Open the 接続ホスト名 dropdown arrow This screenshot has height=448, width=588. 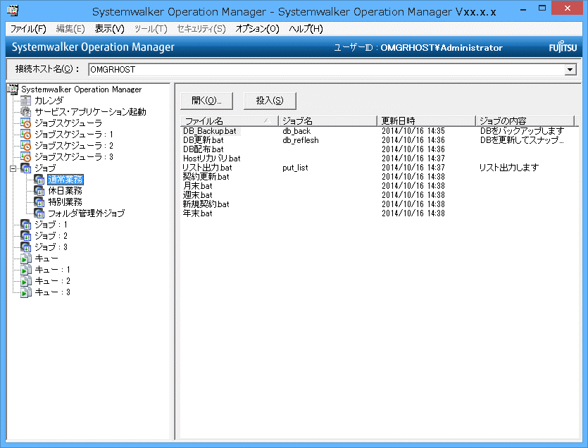point(570,70)
